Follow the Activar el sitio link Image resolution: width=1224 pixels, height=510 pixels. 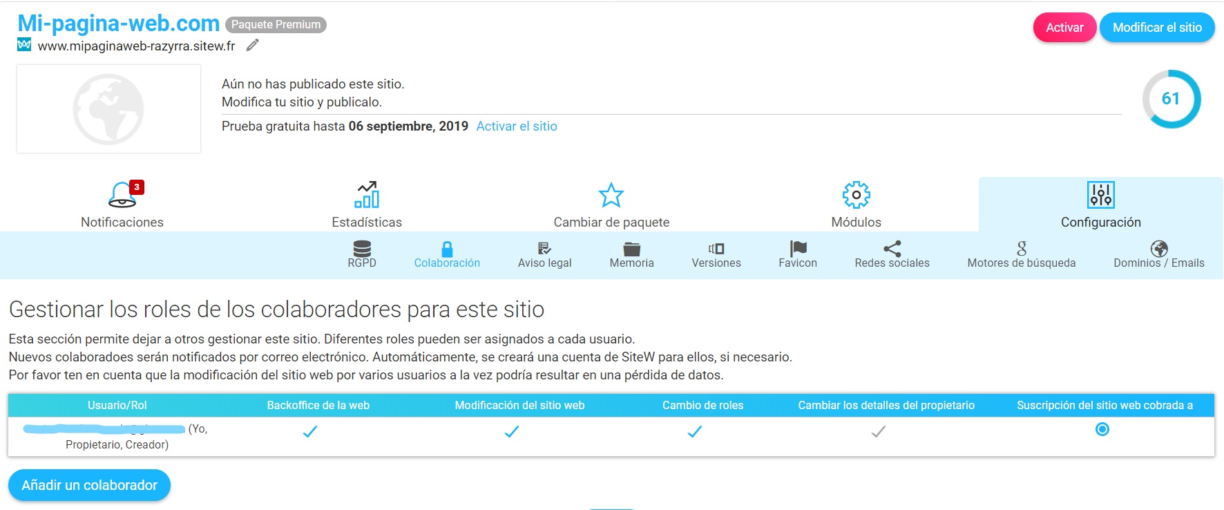pyautogui.click(x=517, y=126)
